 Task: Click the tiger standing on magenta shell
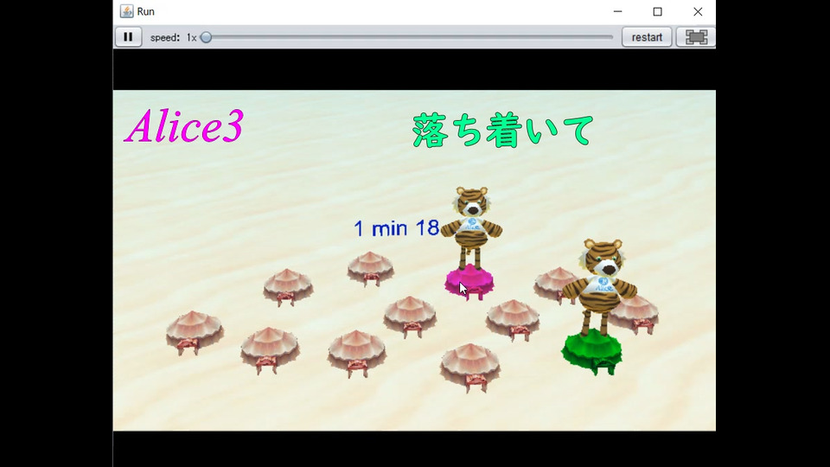click(x=471, y=227)
